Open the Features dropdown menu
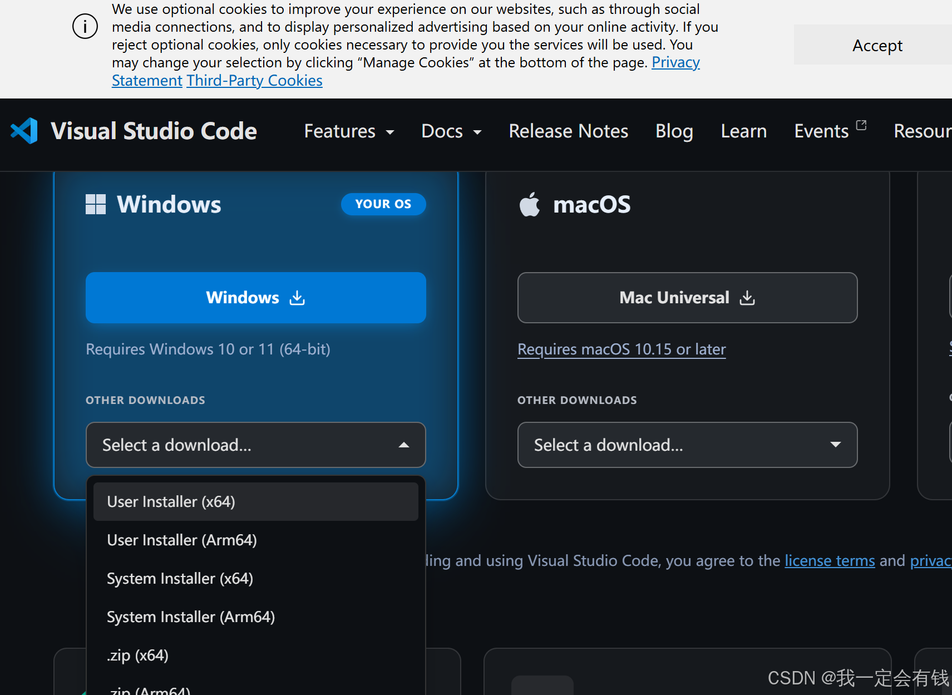This screenshot has width=952, height=695. pyautogui.click(x=349, y=131)
